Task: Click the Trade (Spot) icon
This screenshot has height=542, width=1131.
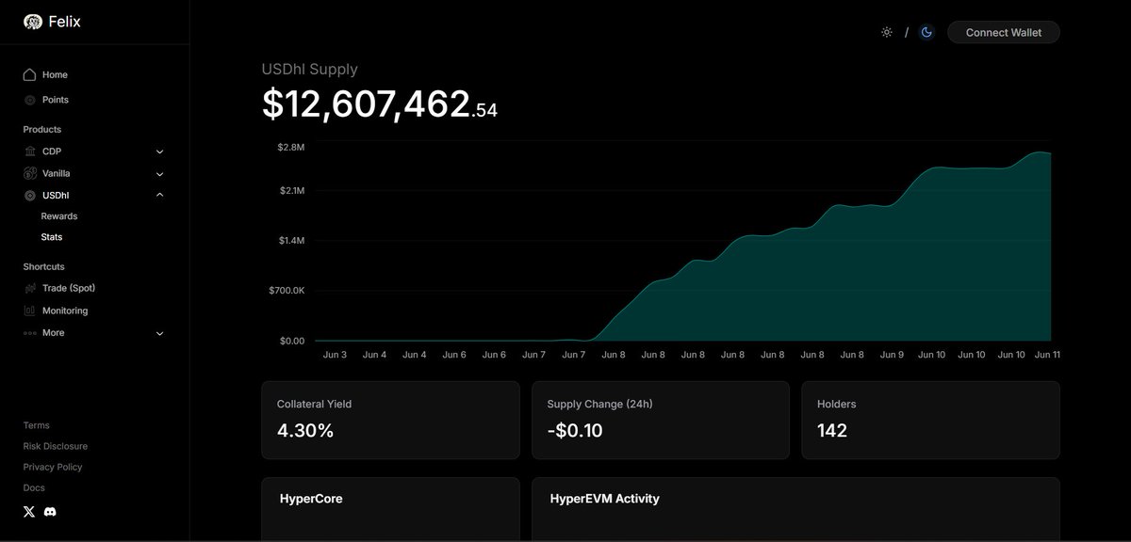Action: coord(30,288)
